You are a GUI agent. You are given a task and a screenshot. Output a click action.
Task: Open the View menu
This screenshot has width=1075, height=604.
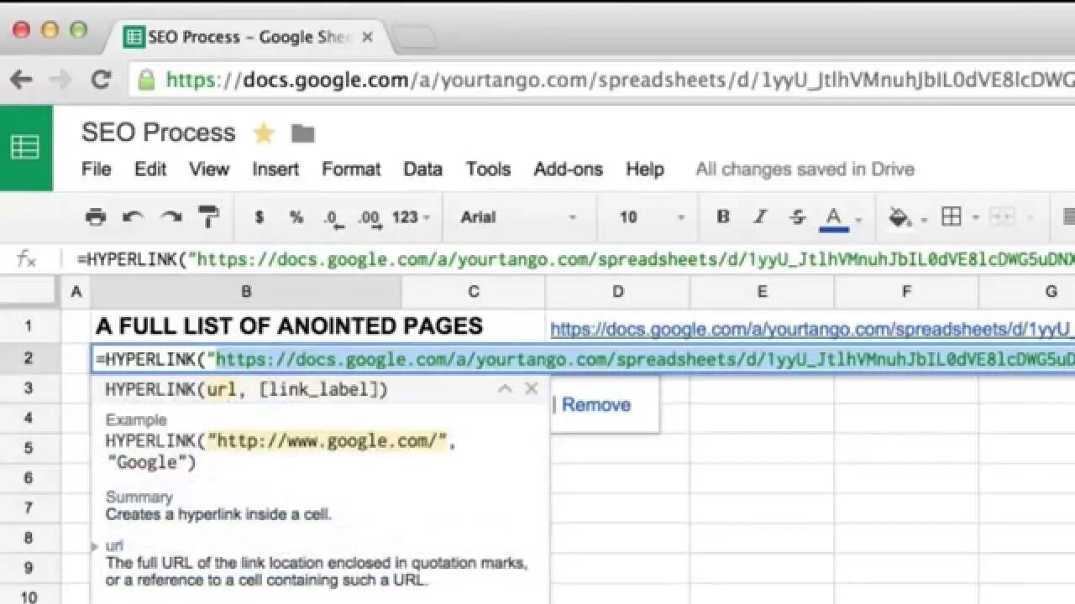[209, 169]
